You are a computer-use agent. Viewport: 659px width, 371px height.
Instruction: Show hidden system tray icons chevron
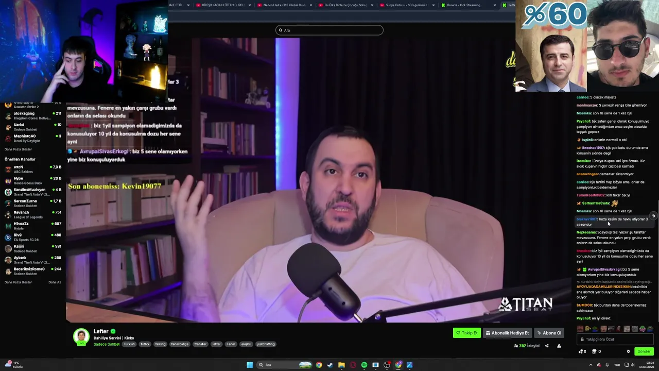click(x=591, y=365)
